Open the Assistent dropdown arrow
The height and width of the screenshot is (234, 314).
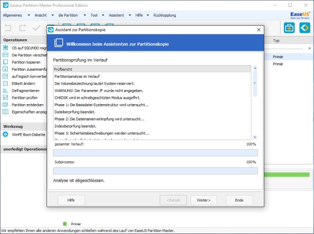coord(130,15)
